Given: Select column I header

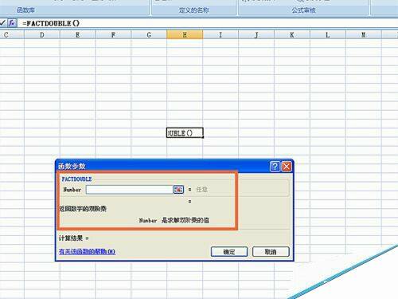Looking at the screenshot, I should coord(220,34).
